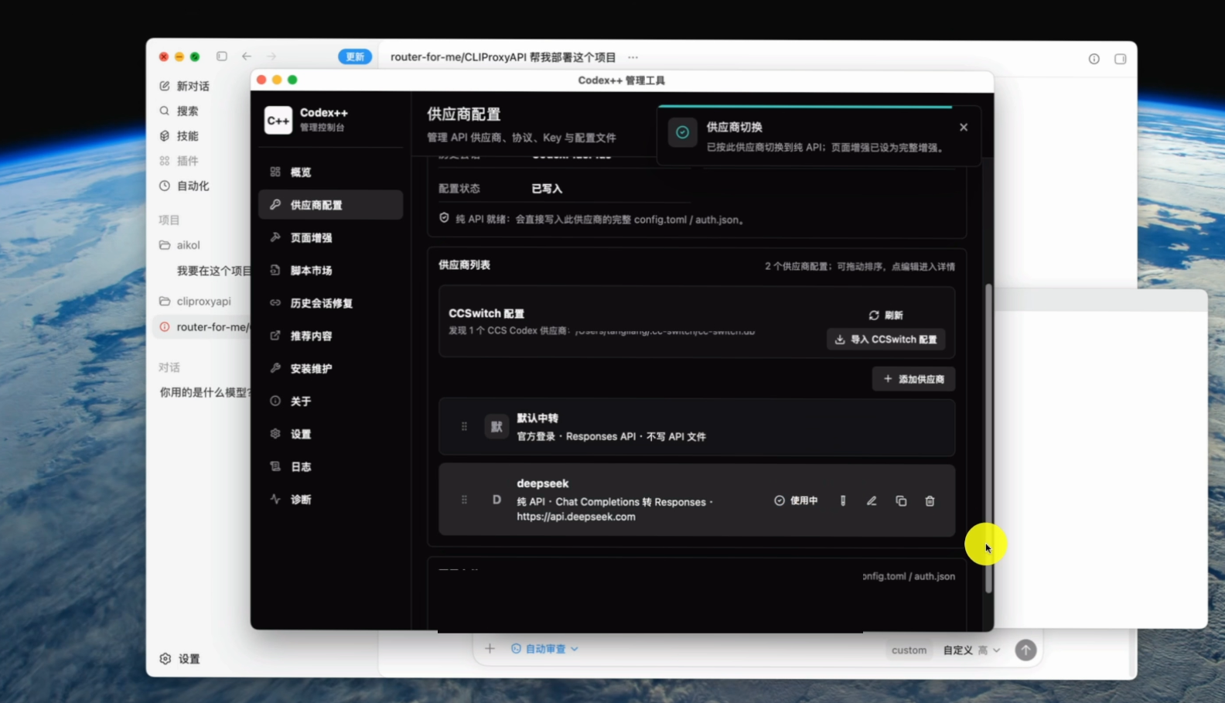
Task: Grab the drag handle of deepseek
Action: [x=464, y=500]
